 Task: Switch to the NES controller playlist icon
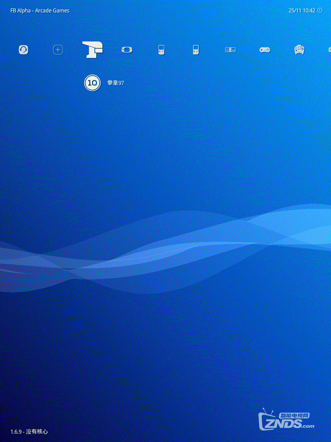[x=230, y=50]
